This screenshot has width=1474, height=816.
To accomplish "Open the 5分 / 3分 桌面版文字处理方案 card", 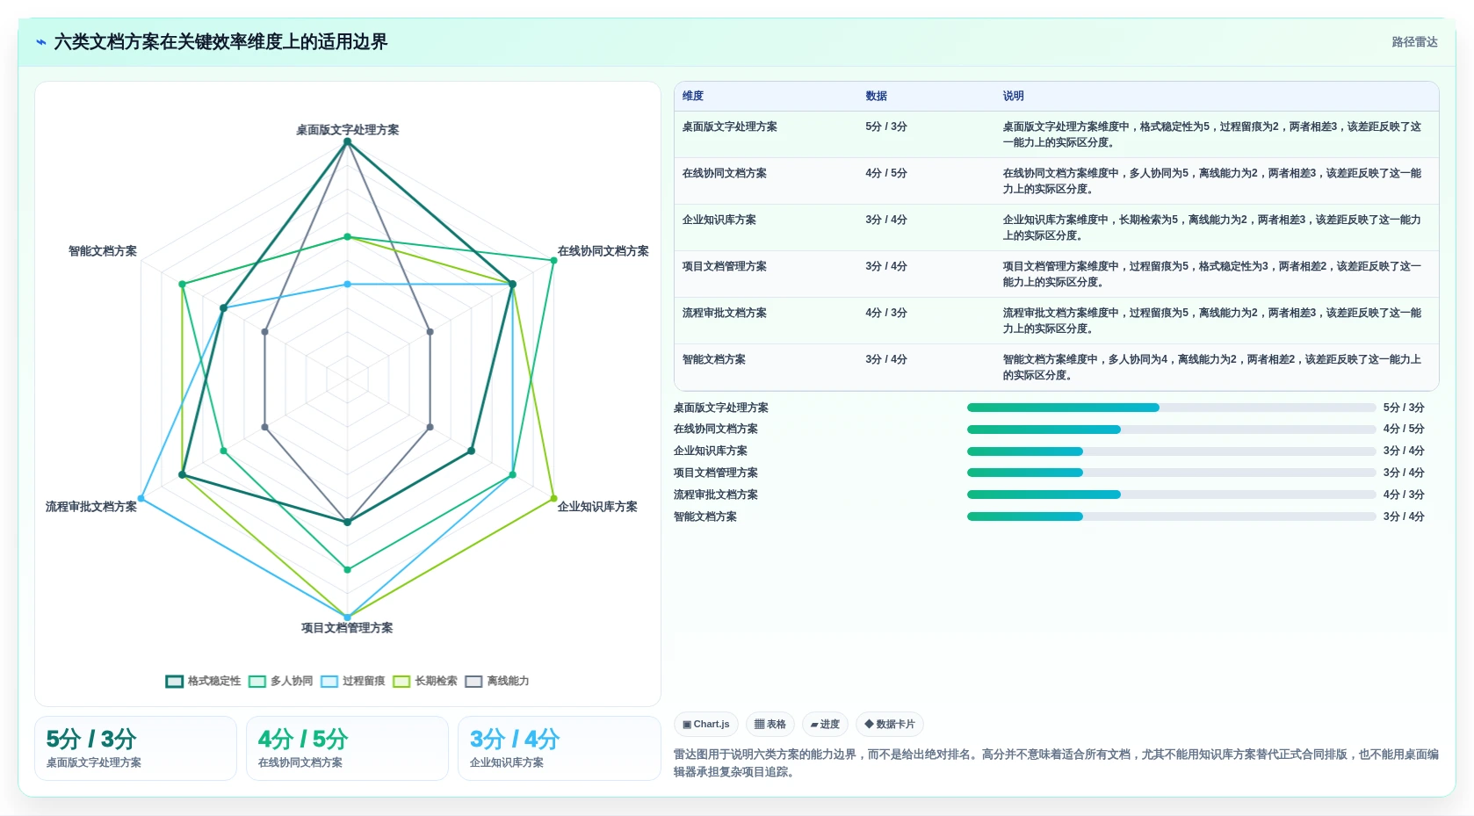I will click(x=135, y=748).
